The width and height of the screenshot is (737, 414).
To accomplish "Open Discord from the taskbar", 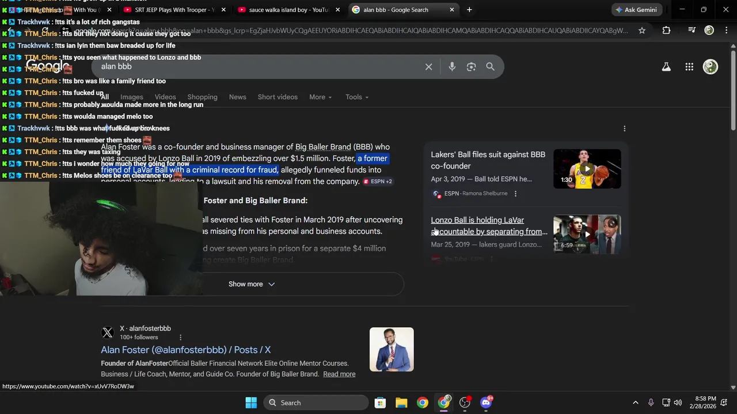I will tap(486, 402).
